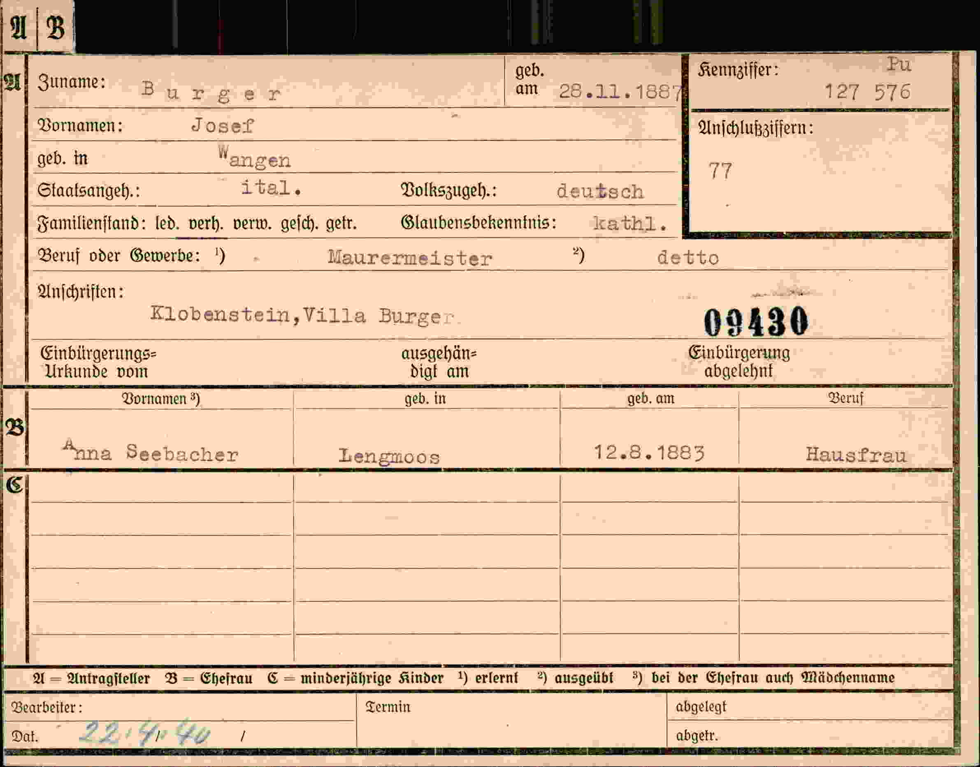Image resolution: width=980 pixels, height=767 pixels.
Task: Click religion value 'kathl.'
Action: 630,223
